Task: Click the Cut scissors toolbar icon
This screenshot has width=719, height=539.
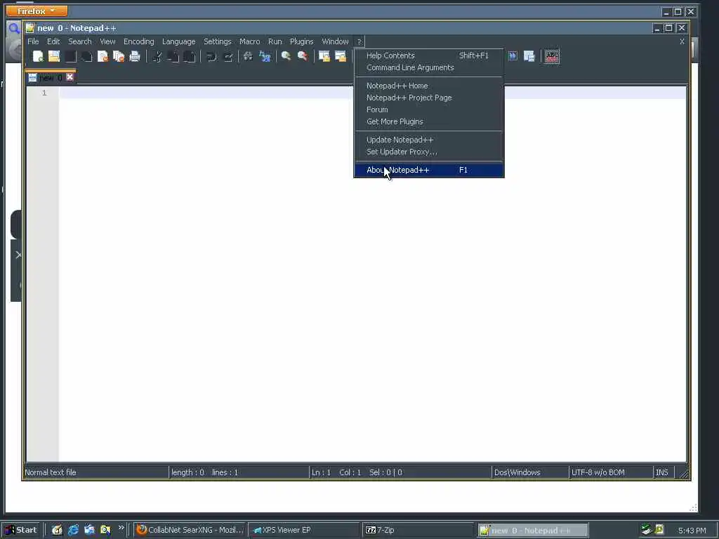Action: click(x=157, y=56)
